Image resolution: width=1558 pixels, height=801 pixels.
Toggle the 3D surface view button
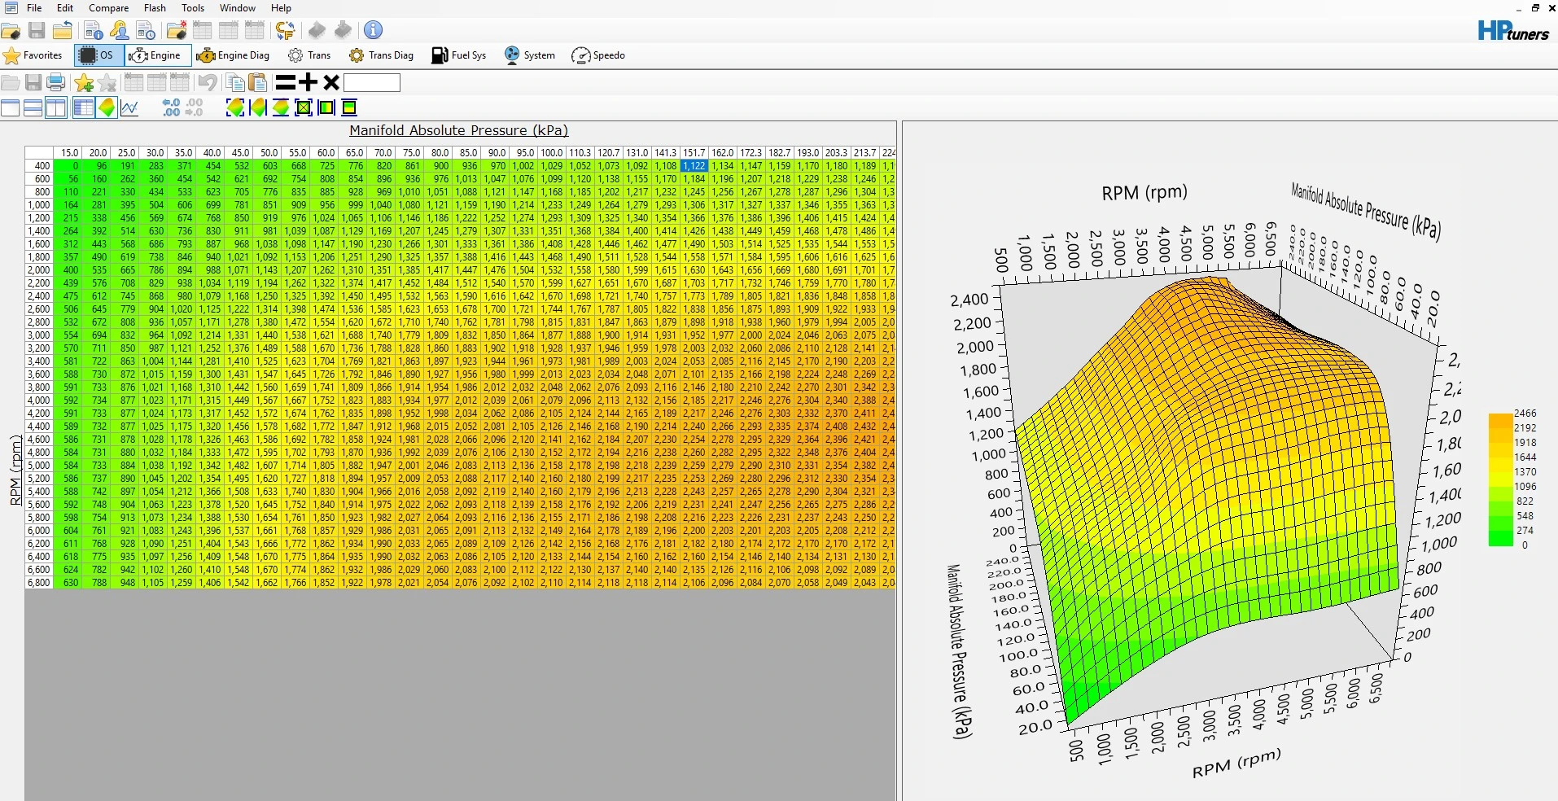coord(107,107)
